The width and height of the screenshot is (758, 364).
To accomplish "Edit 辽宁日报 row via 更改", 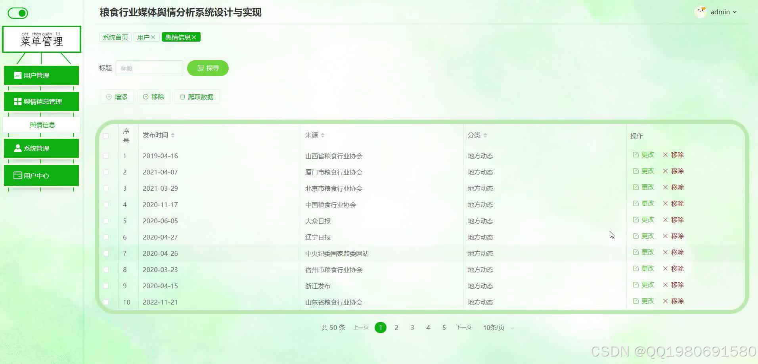I will (x=643, y=236).
